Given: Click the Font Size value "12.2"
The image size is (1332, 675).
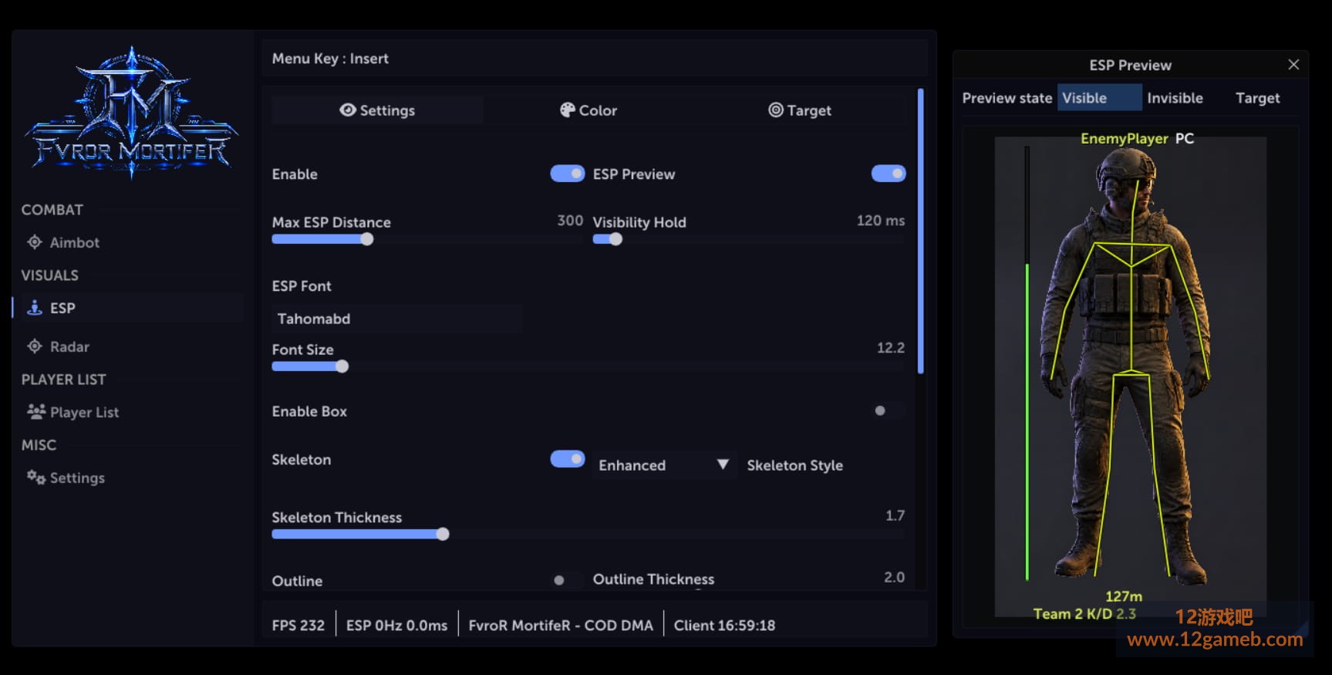Looking at the screenshot, I should click(891, 348).
